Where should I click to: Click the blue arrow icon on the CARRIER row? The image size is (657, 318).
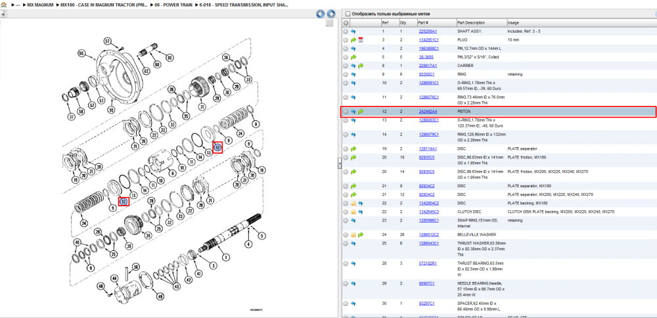[353, 66]
